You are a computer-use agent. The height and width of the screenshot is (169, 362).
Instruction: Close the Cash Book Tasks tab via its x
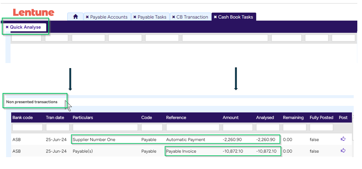[215, 17]
